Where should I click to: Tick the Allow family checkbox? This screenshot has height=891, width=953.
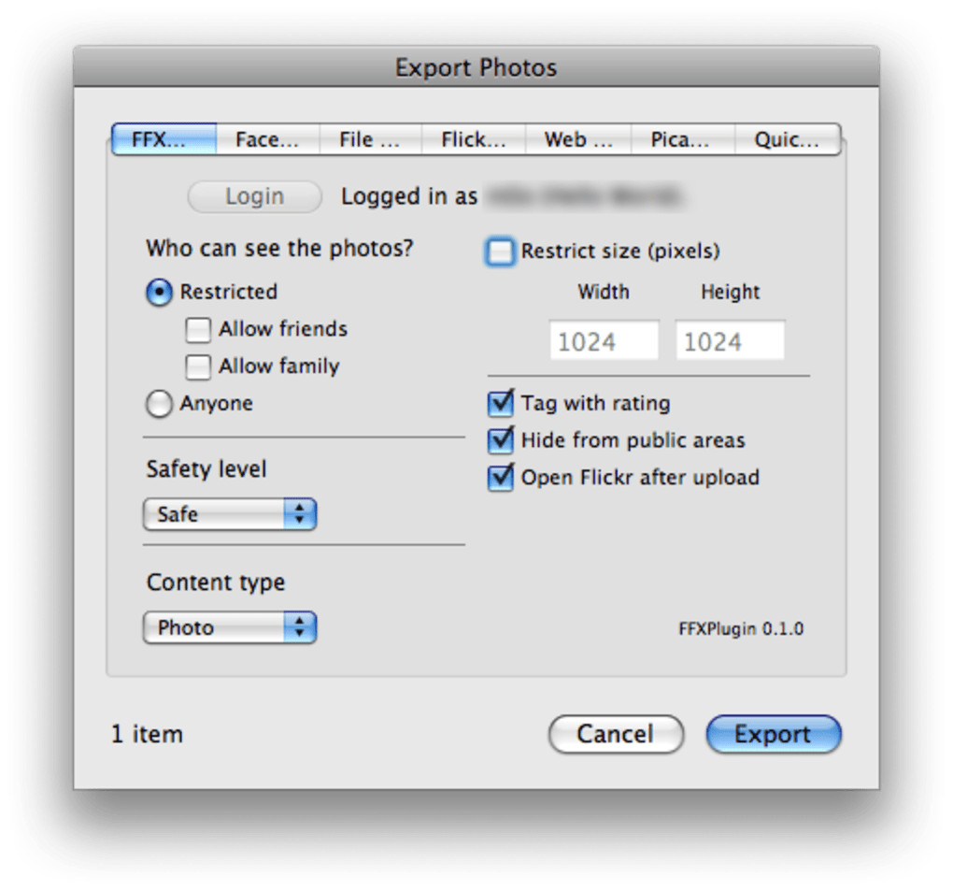click(x=198, y=367)
